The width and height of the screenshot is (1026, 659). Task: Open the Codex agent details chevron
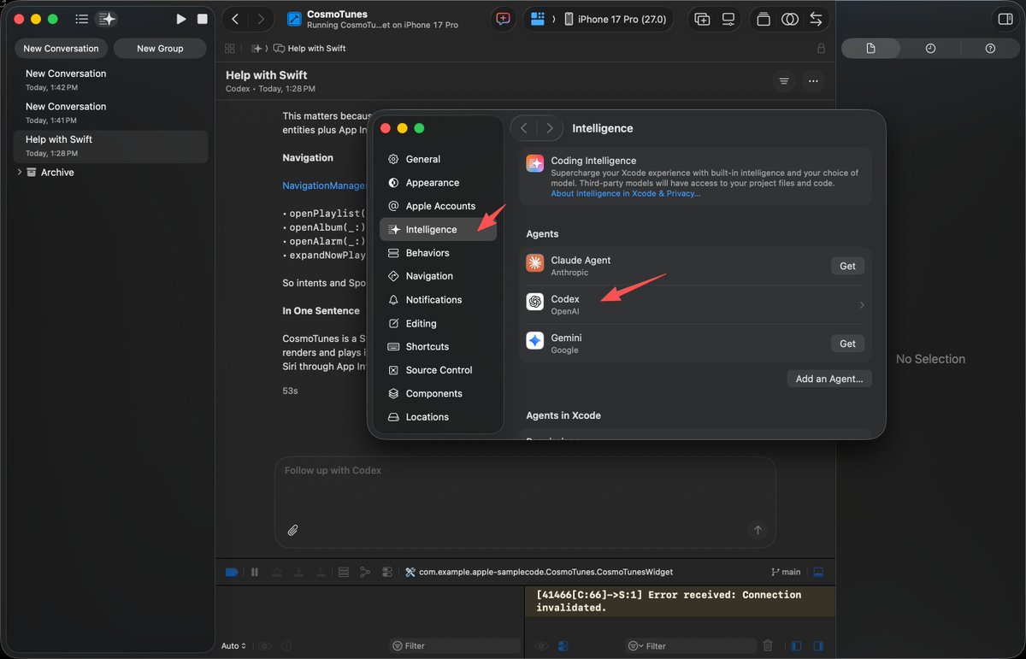[862, 305]
